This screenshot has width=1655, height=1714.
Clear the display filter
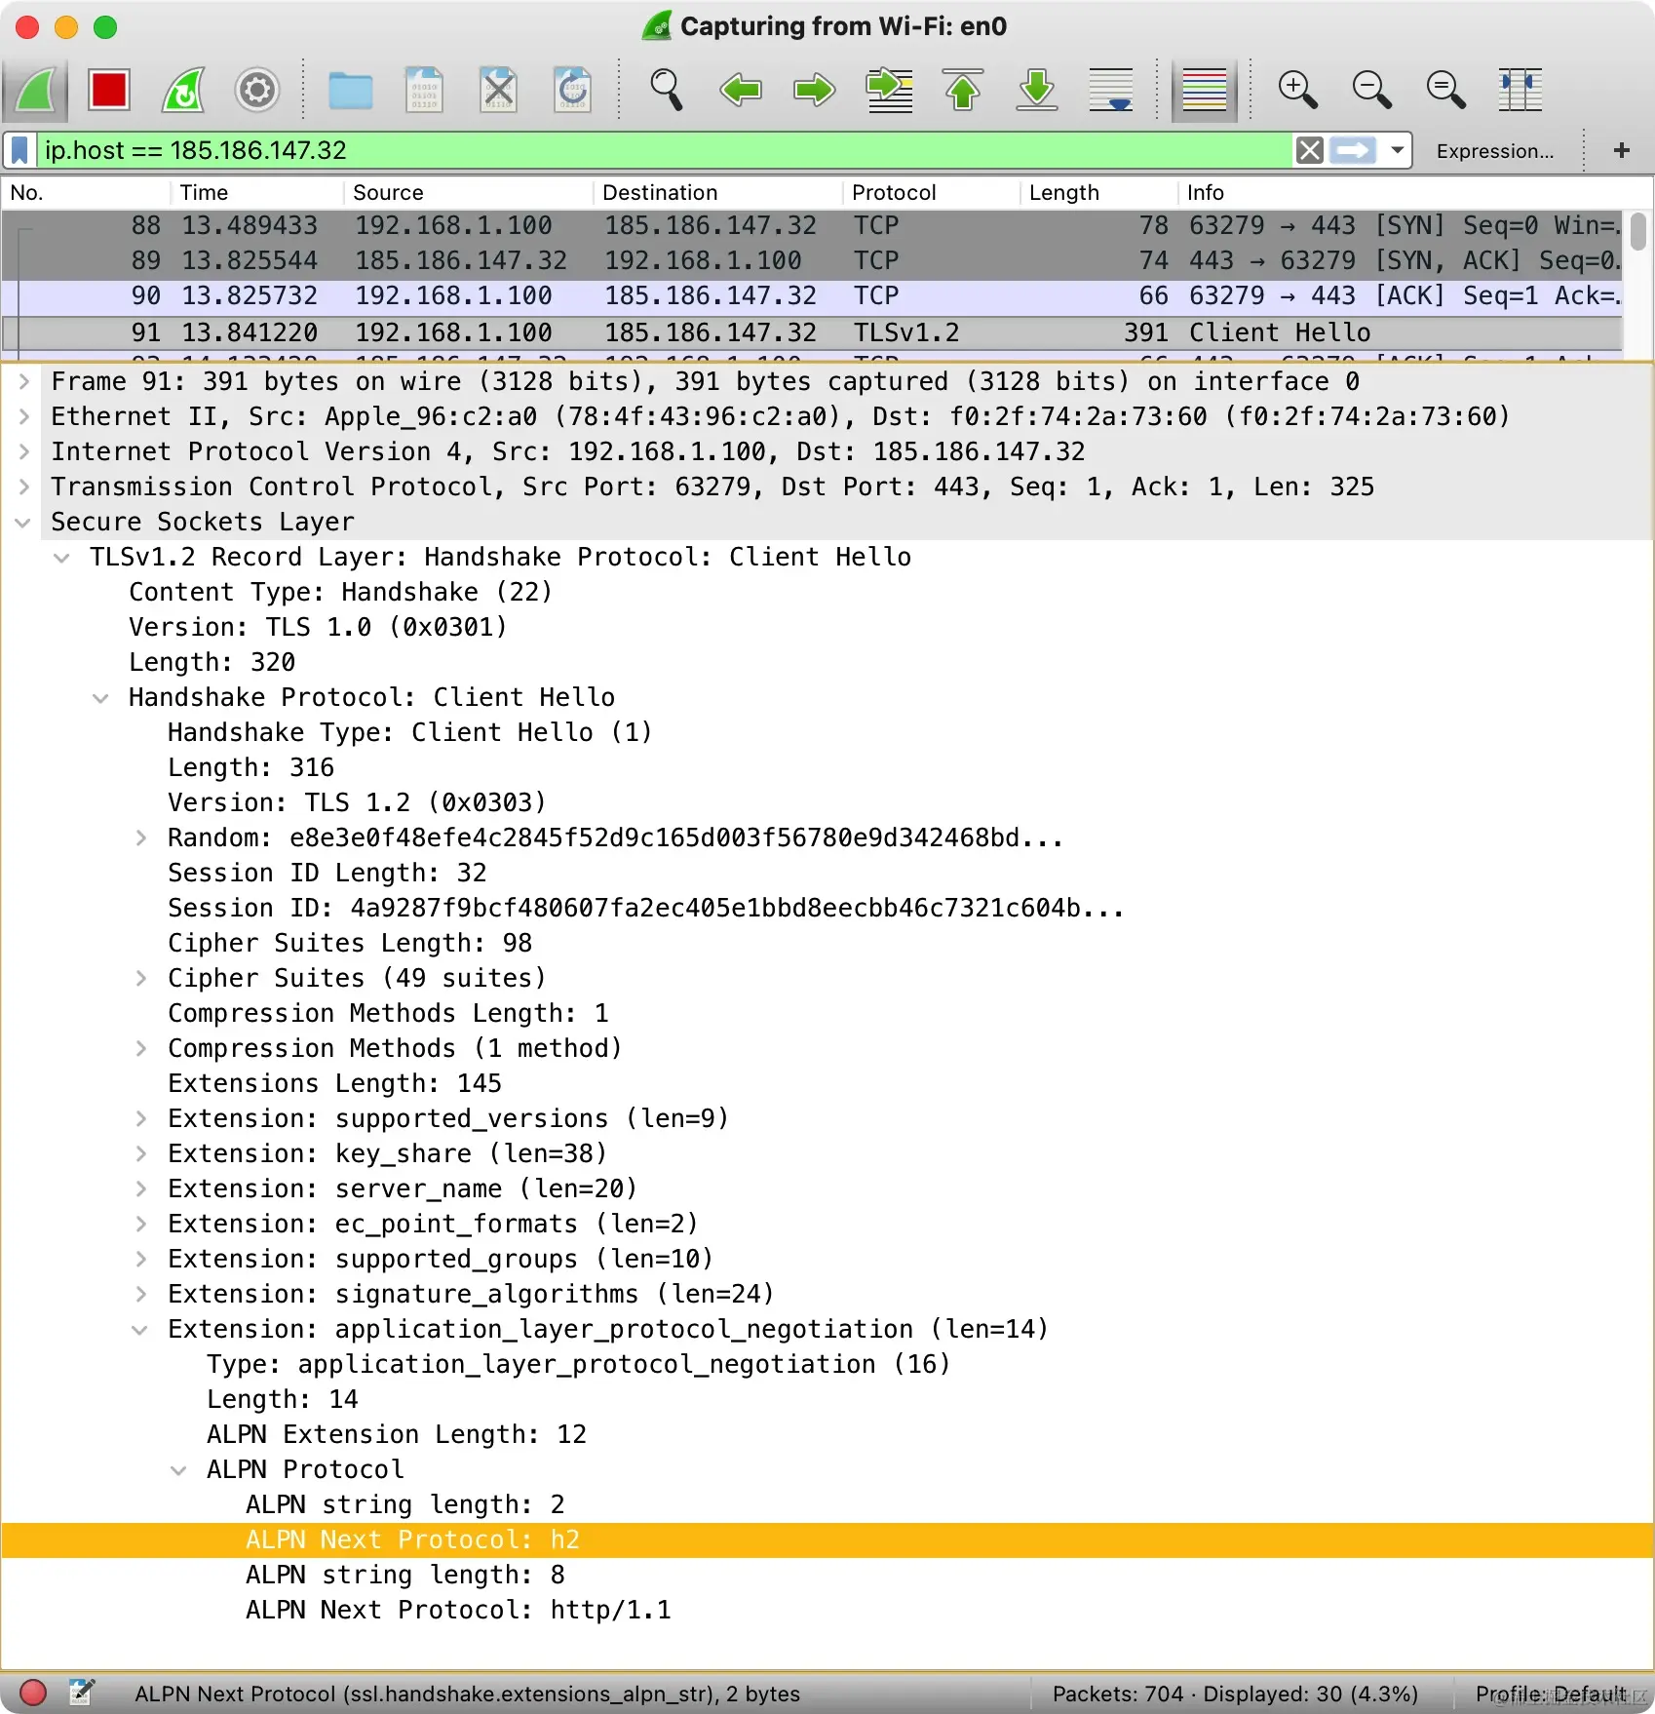[1310, 150]
